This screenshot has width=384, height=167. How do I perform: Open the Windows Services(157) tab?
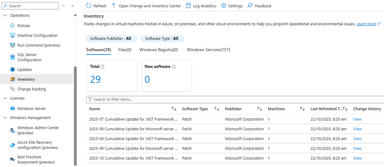pos(208,50)
